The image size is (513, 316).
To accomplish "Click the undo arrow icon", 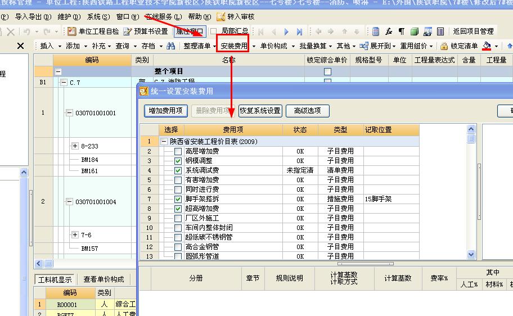I will (27, 31).
